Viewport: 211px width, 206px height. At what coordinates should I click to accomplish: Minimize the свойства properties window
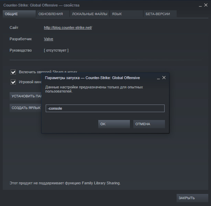click(x=200, y=6)
